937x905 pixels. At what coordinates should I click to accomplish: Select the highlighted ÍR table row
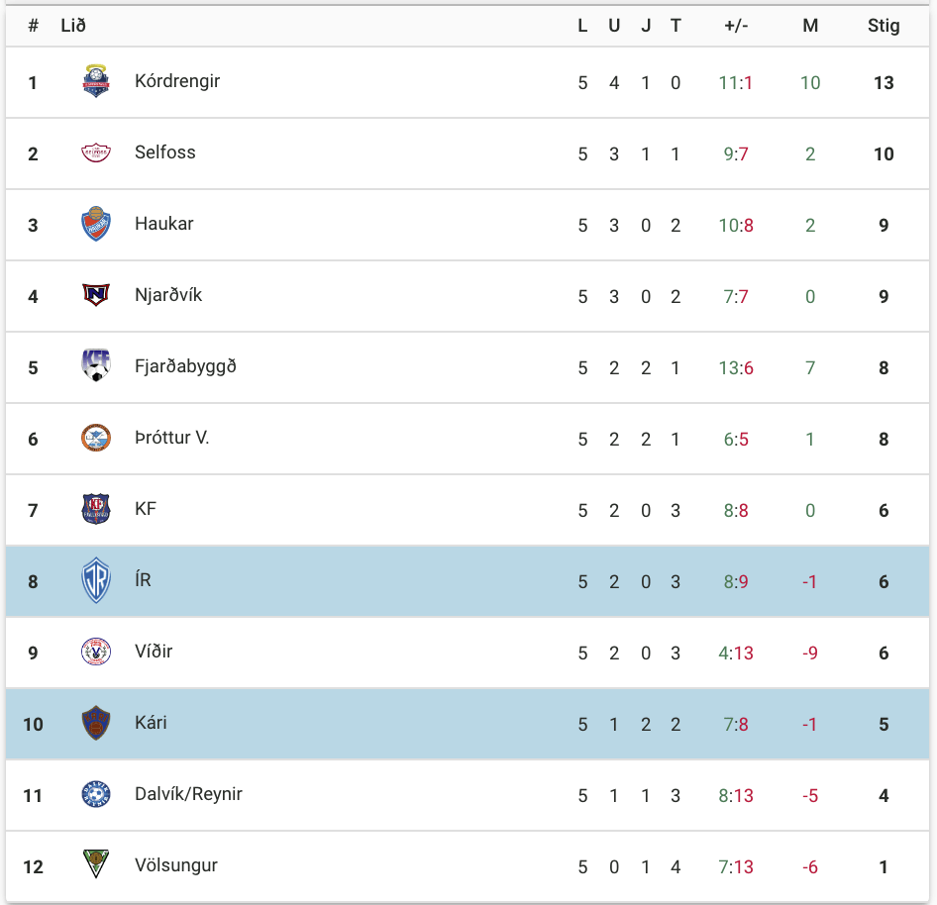pos(468,581)
